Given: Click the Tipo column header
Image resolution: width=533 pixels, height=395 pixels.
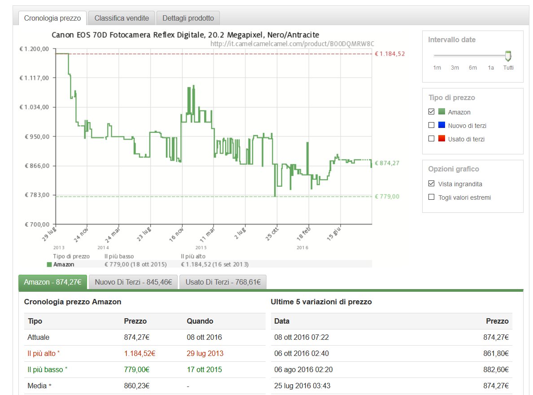Looking at the screenshot, I should pos(35,321).
